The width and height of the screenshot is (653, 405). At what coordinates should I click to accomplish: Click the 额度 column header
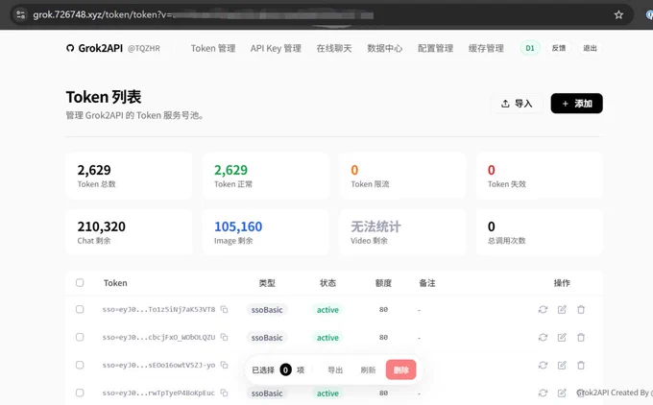pyautogui.click(x=383, y=283)
